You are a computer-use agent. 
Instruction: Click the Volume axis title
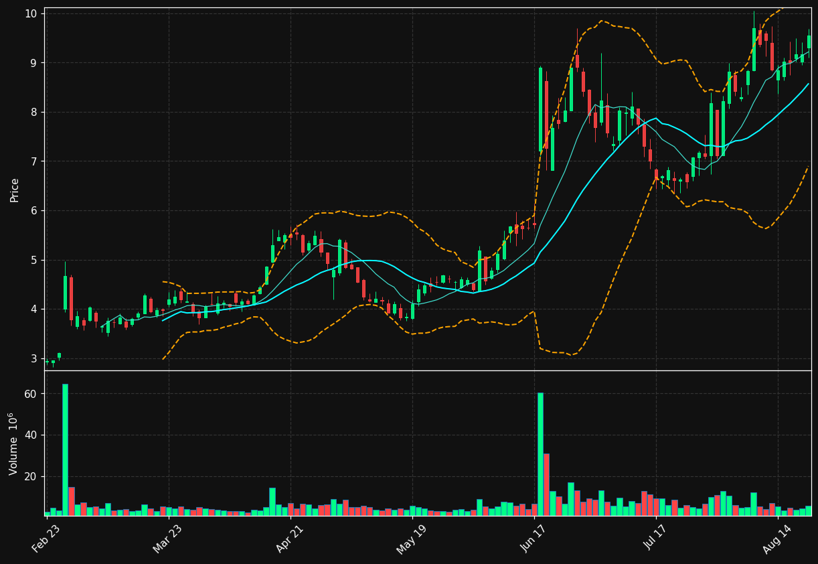[x=13, y=443]
